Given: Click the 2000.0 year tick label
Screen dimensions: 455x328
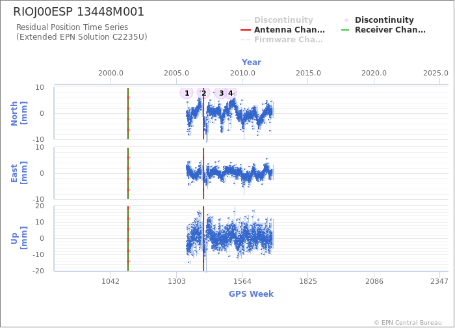Looking at the screenshot, I should (x=110, y=73).
